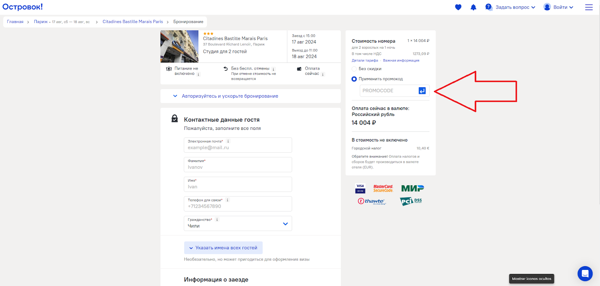600x286 pixels.
Task: Click info icon beside Без беспл. отмены
Action: [273, 69]
